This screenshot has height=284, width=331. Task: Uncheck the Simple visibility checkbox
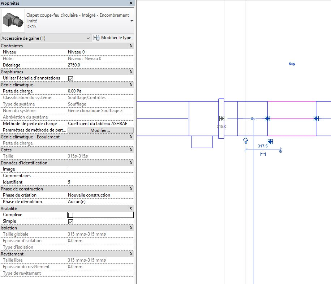click(x=71, y=221)
